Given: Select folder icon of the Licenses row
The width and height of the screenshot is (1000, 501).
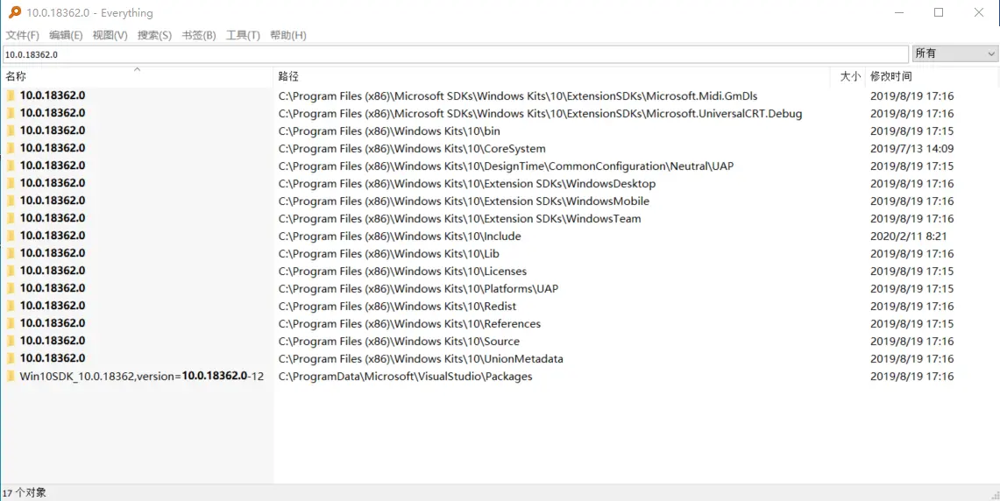Looking at the screenshot, I should [11, 271].
